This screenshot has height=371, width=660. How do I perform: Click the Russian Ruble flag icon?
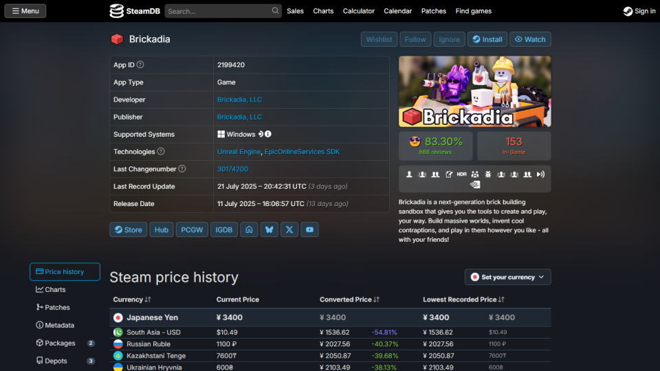(x=118, y=344)
